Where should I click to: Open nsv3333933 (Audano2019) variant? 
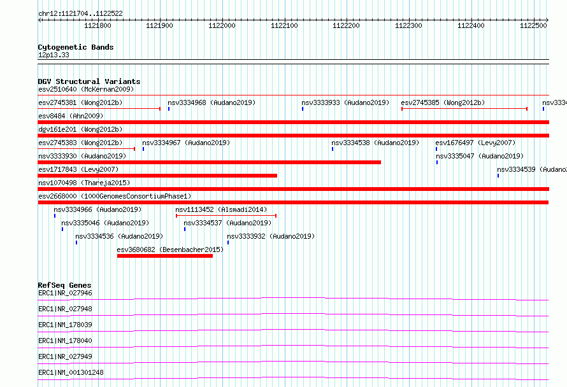click(345, 102)
